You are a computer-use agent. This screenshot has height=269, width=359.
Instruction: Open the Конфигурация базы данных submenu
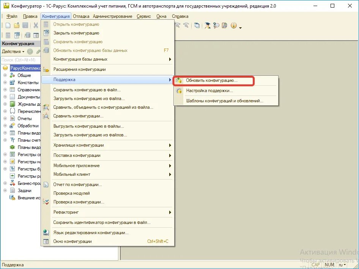108,59
